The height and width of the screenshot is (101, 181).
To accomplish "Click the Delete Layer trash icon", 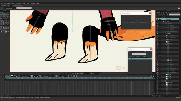I will (164, 12).
